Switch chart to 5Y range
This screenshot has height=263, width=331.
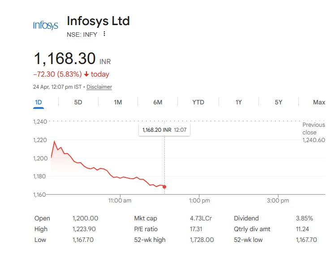(x=279, y=102)
